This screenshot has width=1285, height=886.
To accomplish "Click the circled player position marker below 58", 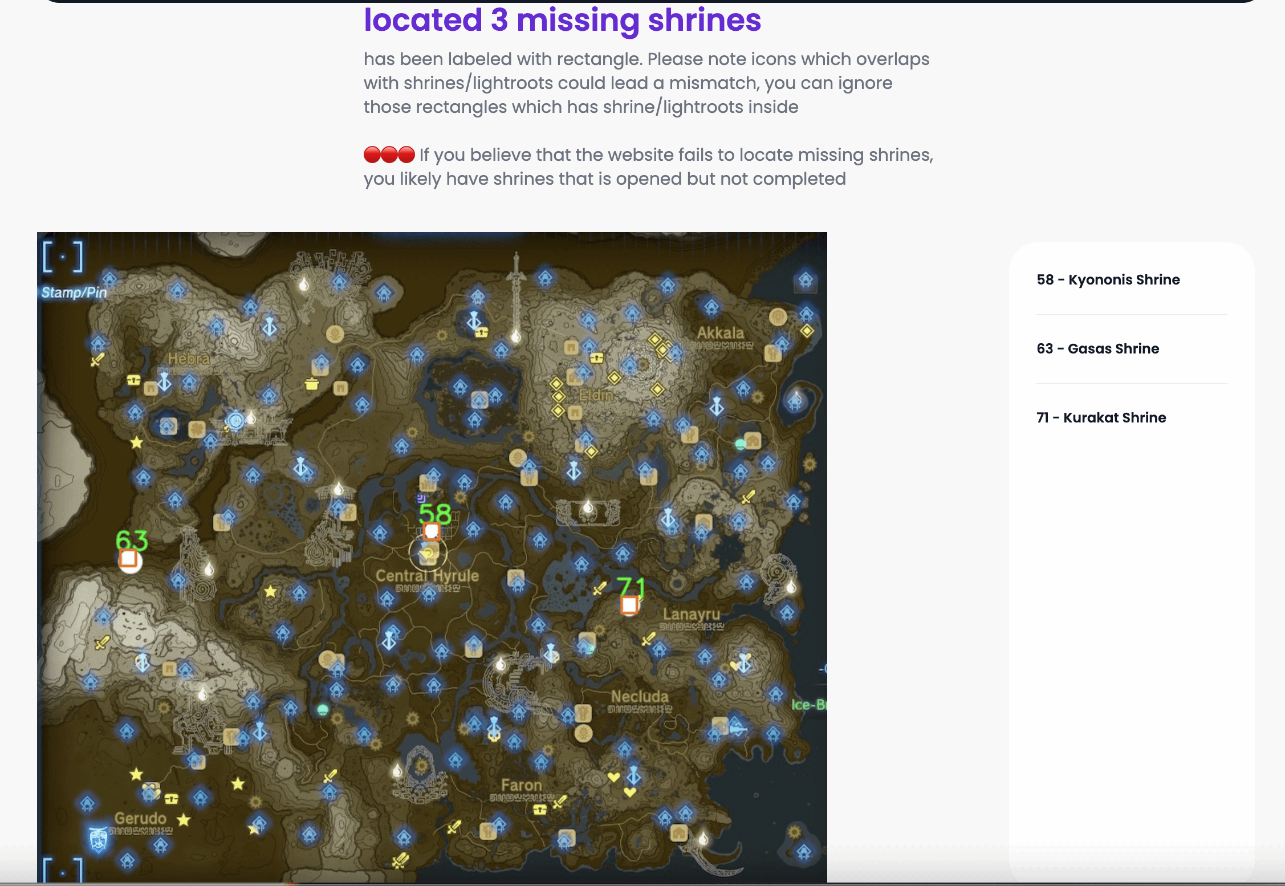I will point(428,552).
